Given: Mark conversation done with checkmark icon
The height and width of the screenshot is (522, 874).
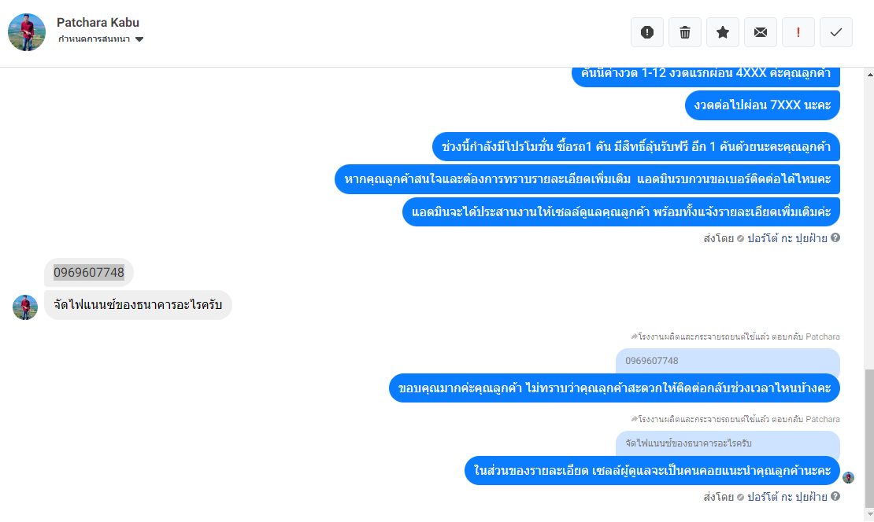Looking at the screenshot, I should click(x=836, y=32).
